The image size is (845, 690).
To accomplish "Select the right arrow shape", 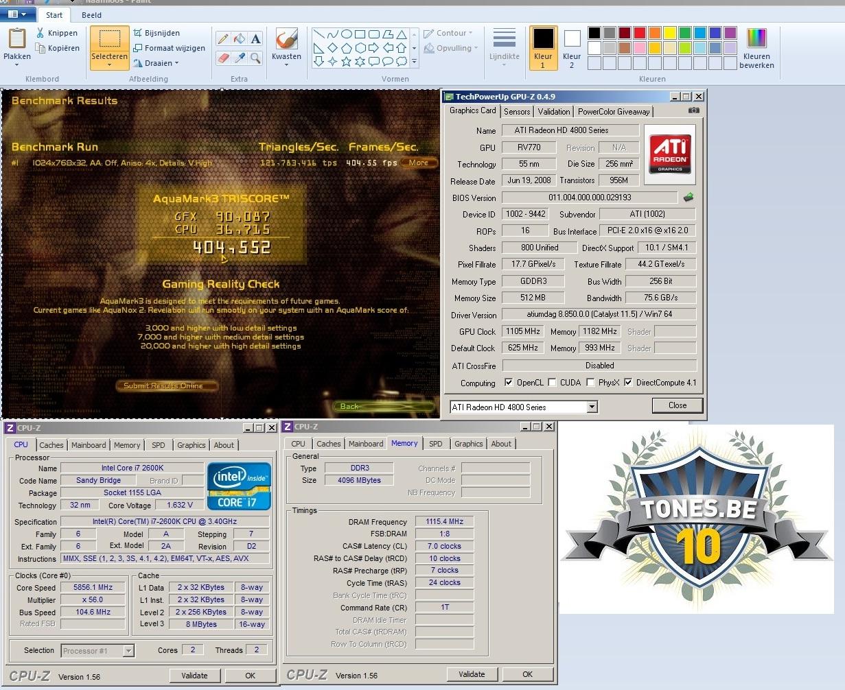I will point(374,48).
